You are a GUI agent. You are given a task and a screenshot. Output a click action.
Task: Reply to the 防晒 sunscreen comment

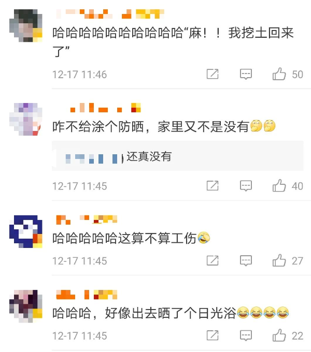[x=246, y=186]
